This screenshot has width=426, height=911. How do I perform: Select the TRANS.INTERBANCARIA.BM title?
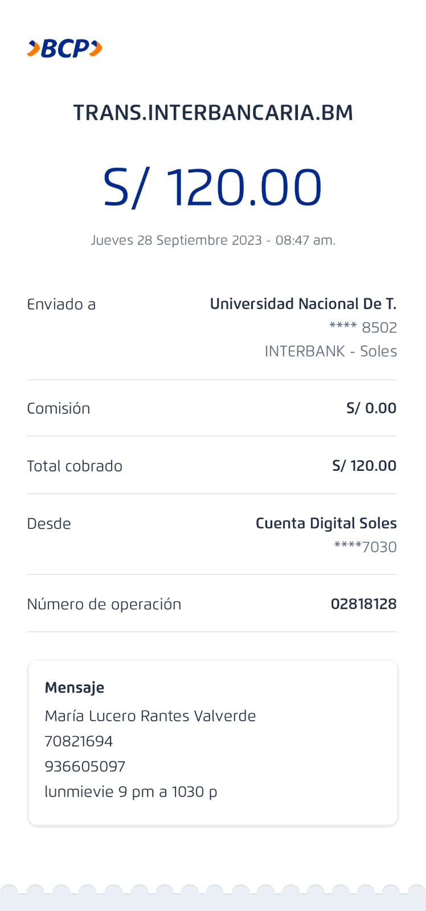coord(213,113)
